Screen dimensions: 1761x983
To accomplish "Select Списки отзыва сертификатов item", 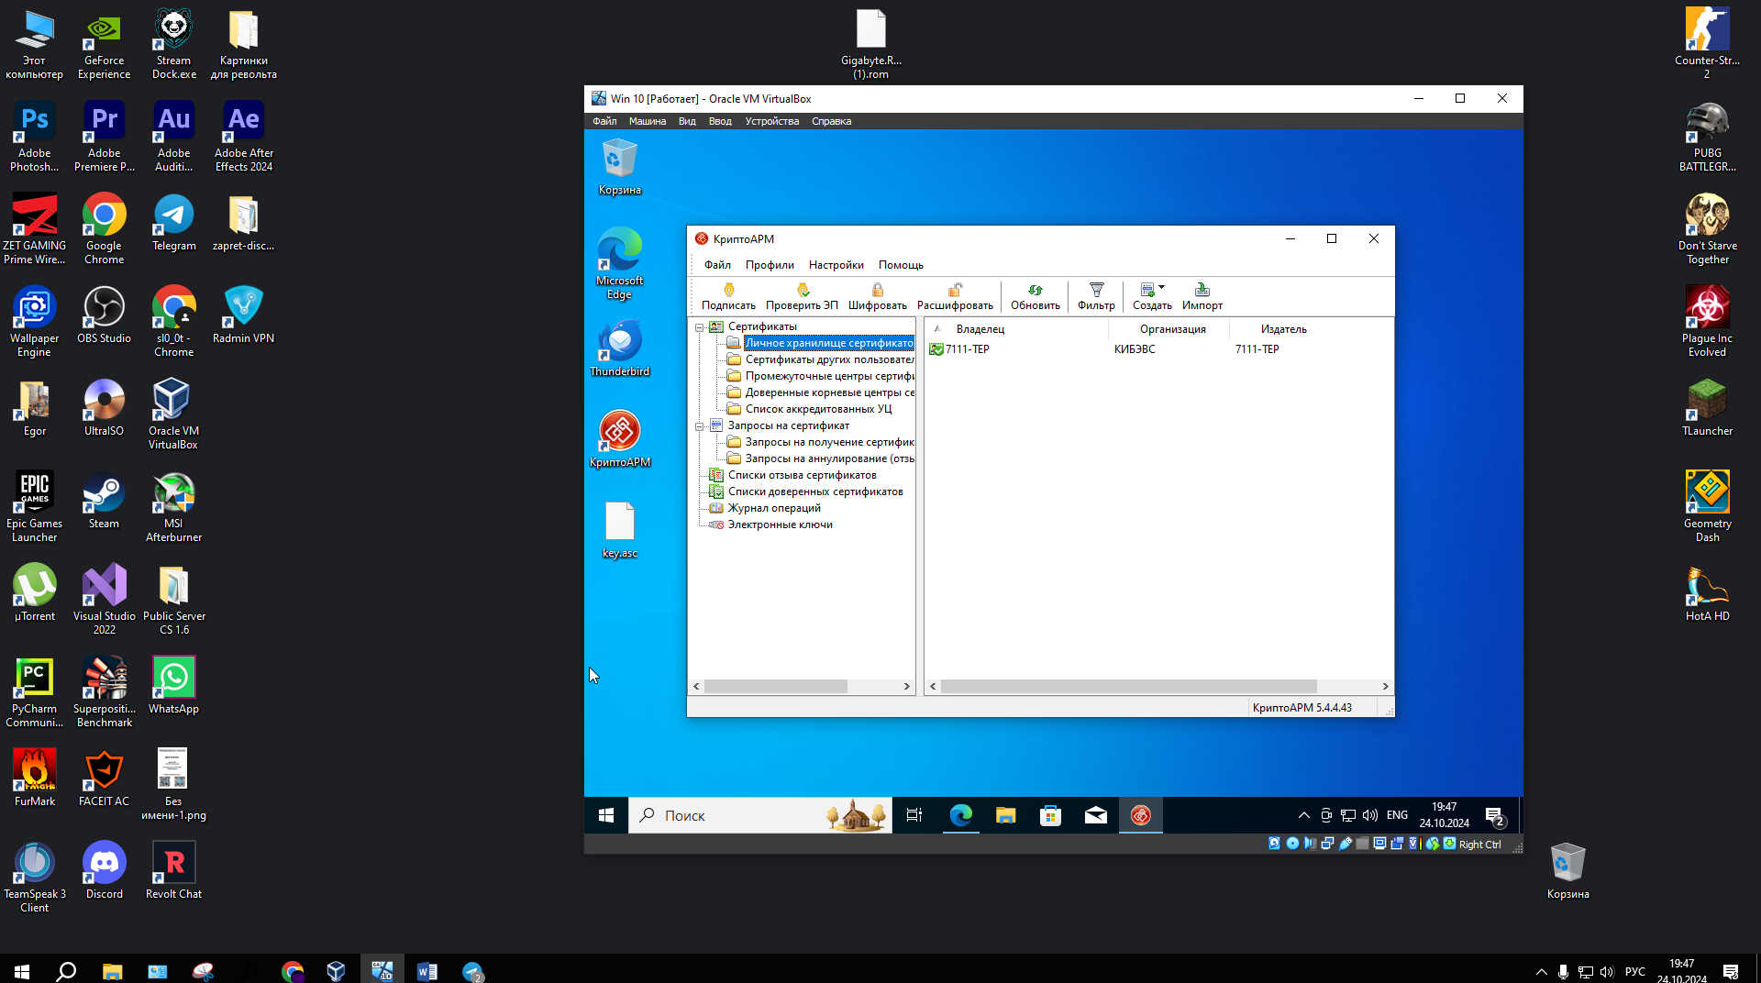I will [x=802, y=475].
